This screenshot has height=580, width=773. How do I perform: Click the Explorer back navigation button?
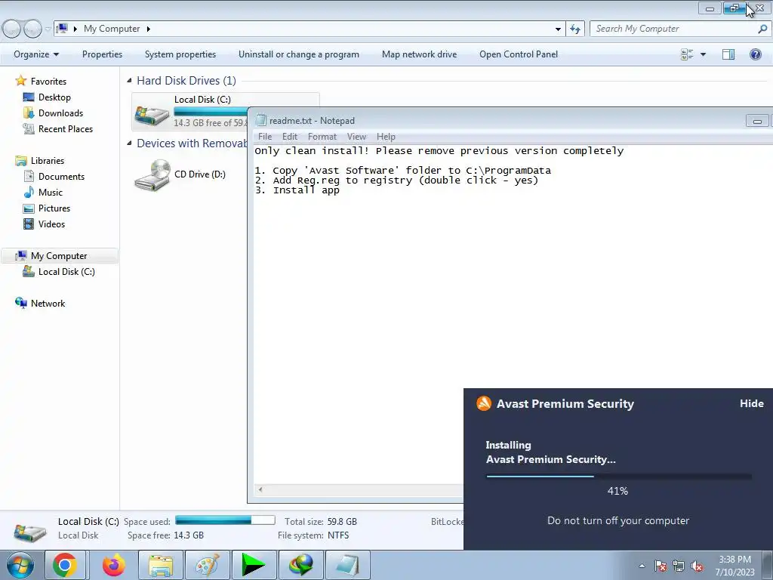11,29
